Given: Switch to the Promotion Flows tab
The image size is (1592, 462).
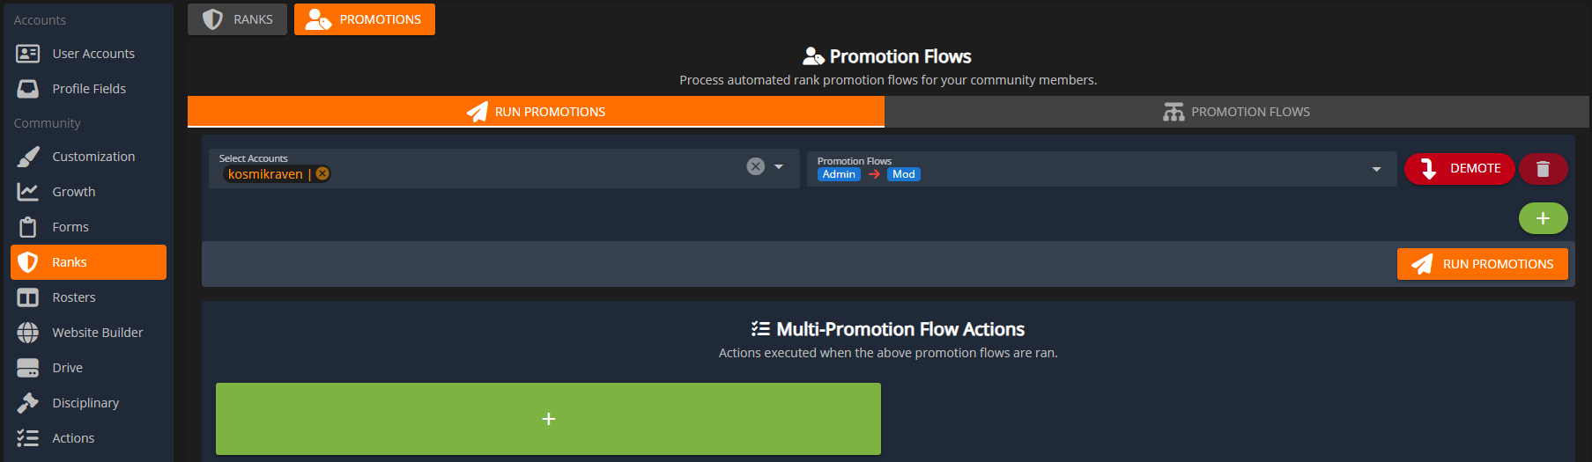Looking at the screenshot, I should click(1236, 112).
